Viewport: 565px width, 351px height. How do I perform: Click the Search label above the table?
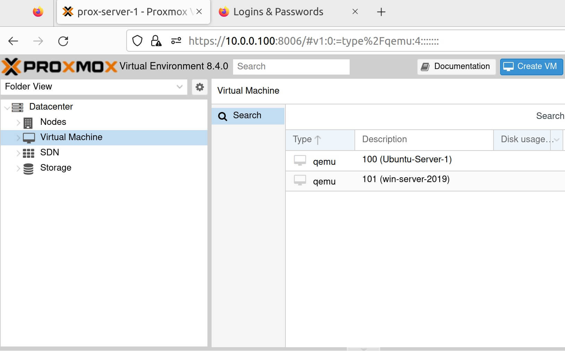point(550,116)
